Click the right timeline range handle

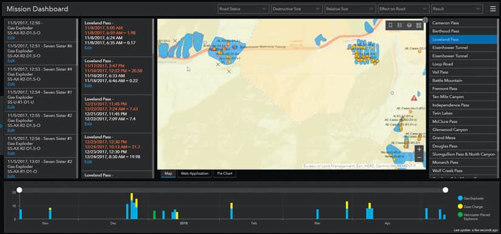point(445,190)
